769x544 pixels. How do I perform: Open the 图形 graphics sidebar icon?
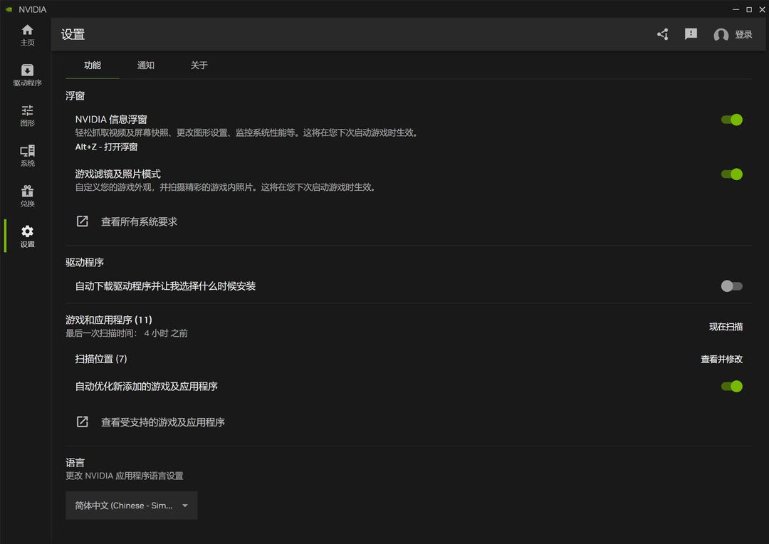tap(28, 110)
